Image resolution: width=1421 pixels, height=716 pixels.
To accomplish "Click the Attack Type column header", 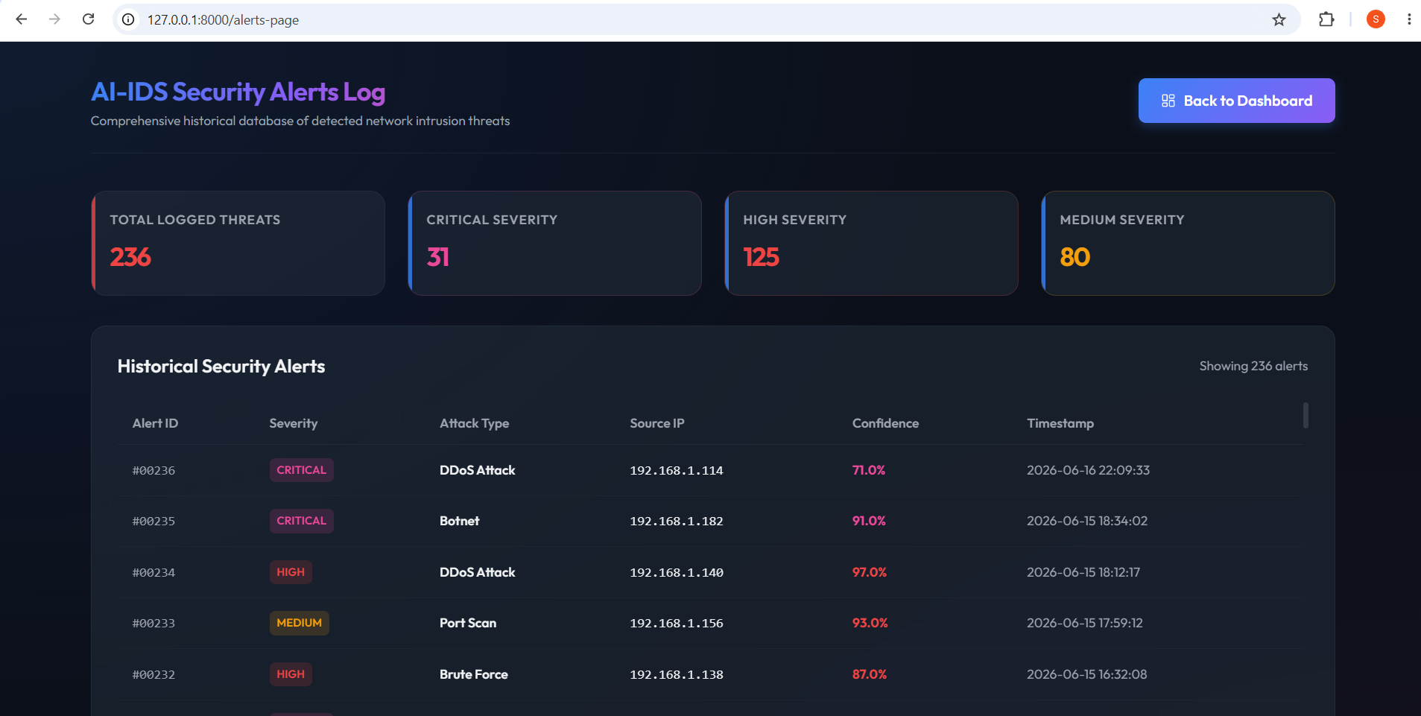I will pos(474,423).
